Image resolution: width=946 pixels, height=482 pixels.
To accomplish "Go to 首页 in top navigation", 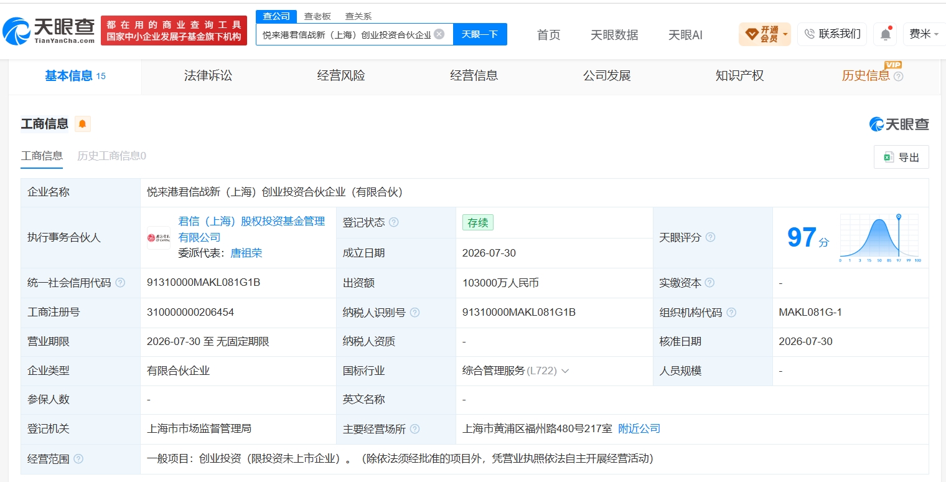I will coord(548,35).
